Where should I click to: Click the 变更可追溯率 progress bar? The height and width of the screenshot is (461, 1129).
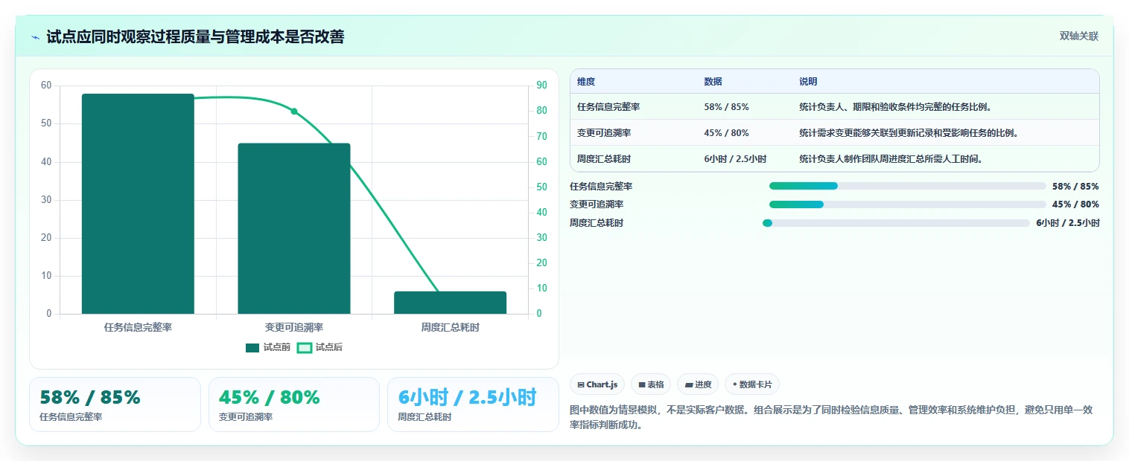(908, 204)
